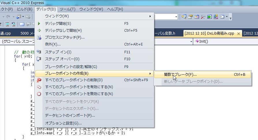This screenshot has width=258, height=140.
Task: Click the Toolbox wrench icon in toolbar
Action: point(203,17)
